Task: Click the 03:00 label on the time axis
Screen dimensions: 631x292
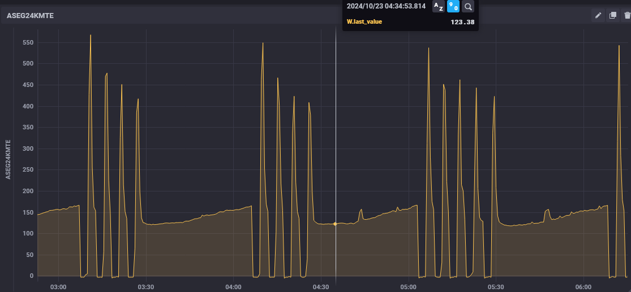Action: pos(58,287)
